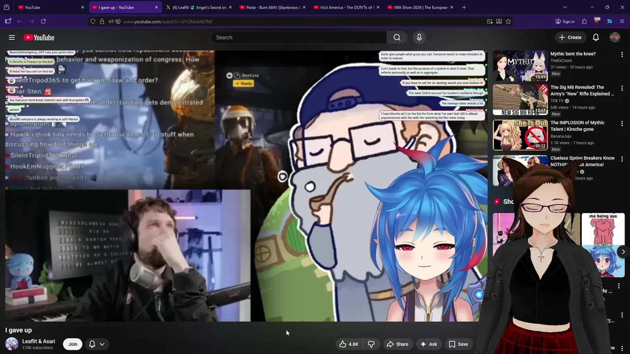Image resolution: width=630 pixels, height=354 pixels.
Task: Start voice search with microphone icon
Action: [419, 37]
